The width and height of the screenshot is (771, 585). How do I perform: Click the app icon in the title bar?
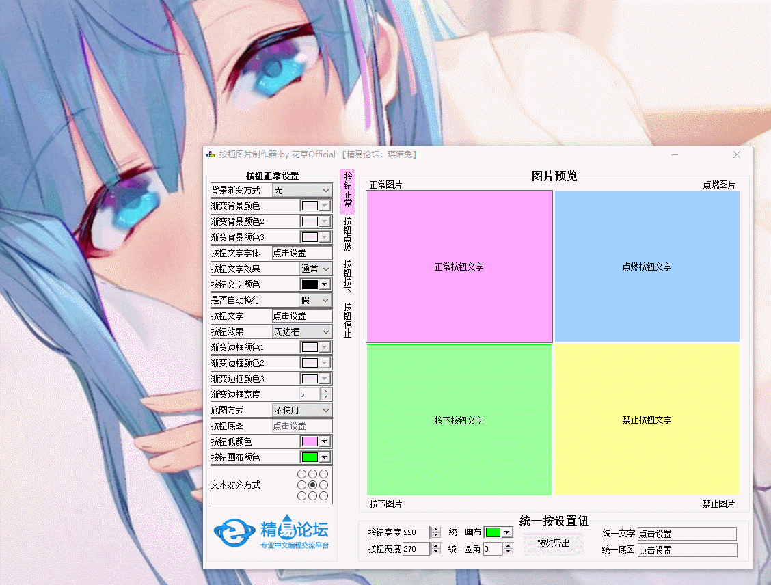pyautogui.click(x=211, y=154)
